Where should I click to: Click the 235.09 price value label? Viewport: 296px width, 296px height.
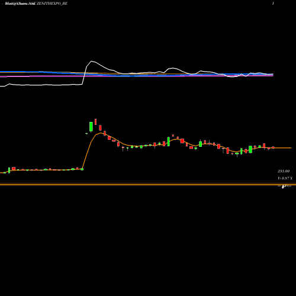tap(284, 171)
